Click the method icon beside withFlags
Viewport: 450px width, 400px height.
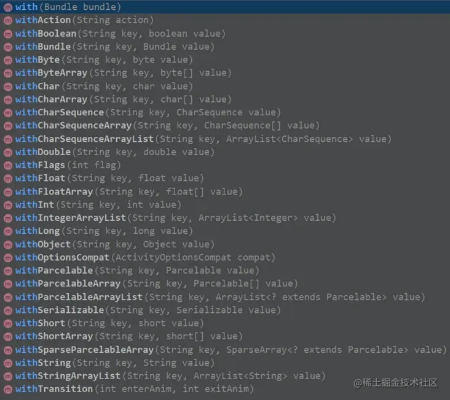(8, 165)
